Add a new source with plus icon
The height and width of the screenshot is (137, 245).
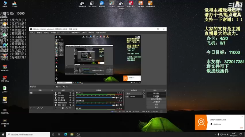(56, 108)
